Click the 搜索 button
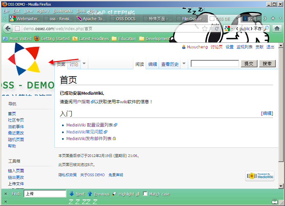This screenshot has height=206, width=285. pos(267,64)
